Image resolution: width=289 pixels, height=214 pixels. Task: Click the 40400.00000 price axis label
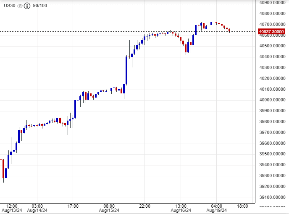point(272,57)
